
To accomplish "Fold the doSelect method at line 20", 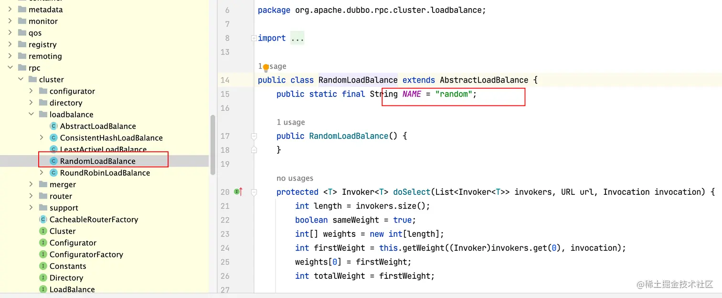I will 254,192.
